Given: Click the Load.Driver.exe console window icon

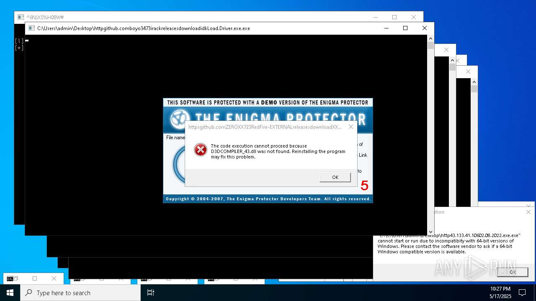Looking at the screenshot, I should (31, 28).
